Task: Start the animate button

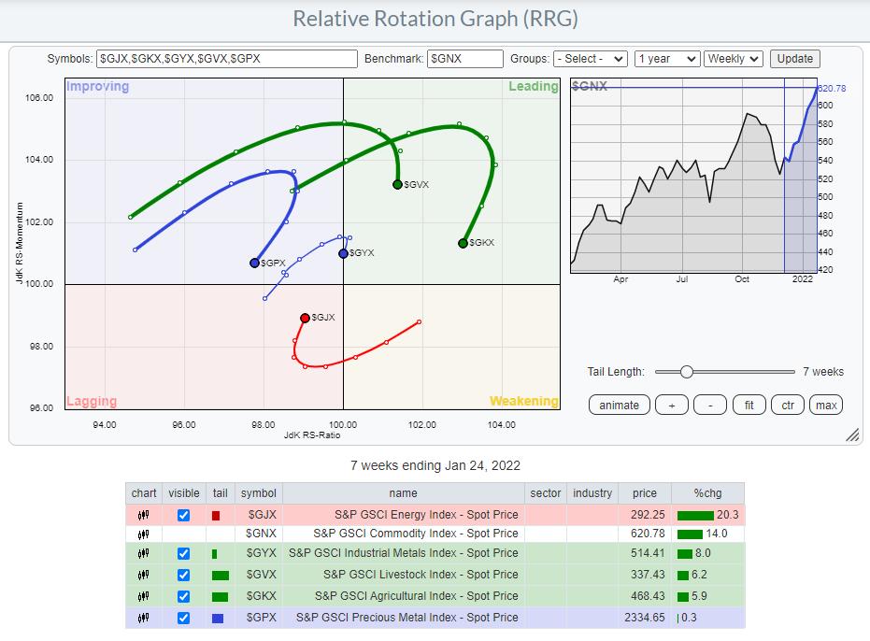Action: pyautogui.click(x=619, y=405)
